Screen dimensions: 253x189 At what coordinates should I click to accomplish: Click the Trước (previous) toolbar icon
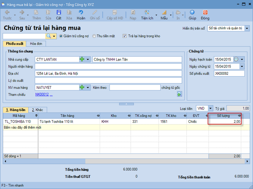(7, 12)
